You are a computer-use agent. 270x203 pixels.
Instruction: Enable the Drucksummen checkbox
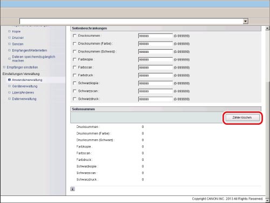pos(75,36)
